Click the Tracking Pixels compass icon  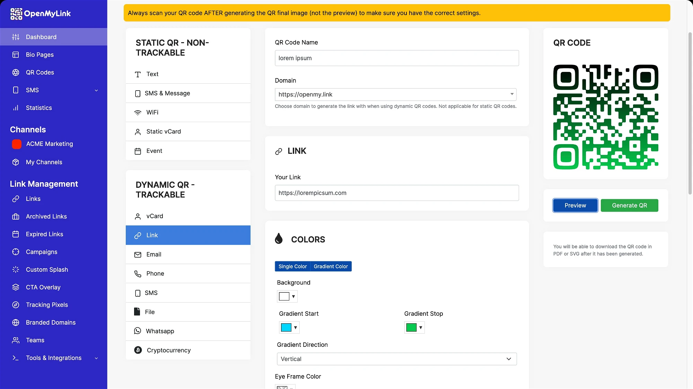[16, 305]
